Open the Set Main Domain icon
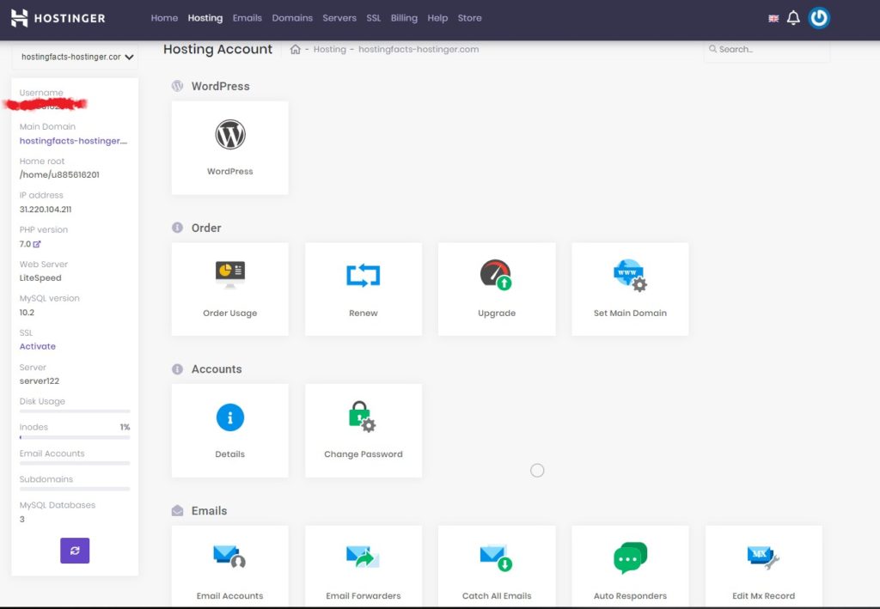This screenshot has height=609, width=880. tap(630, 276)
